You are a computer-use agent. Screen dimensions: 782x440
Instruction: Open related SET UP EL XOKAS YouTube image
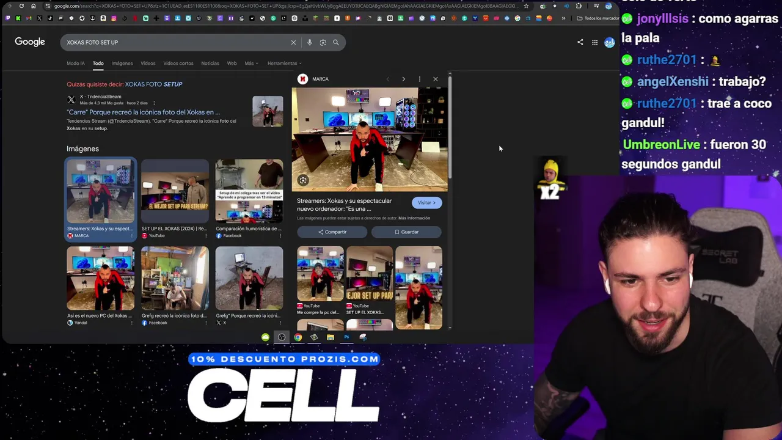click(x=370, y=274)
